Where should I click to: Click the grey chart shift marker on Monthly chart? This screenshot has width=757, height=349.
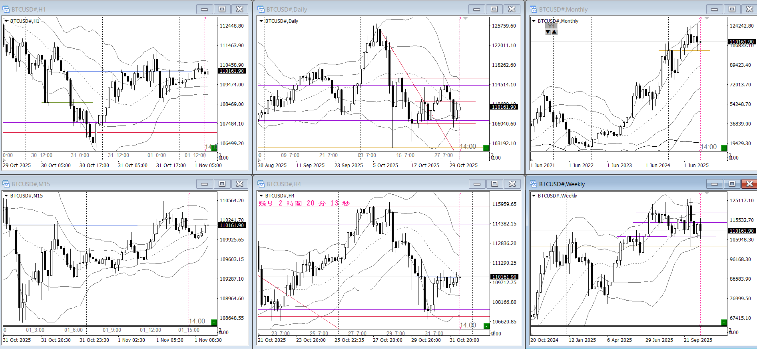707,19
